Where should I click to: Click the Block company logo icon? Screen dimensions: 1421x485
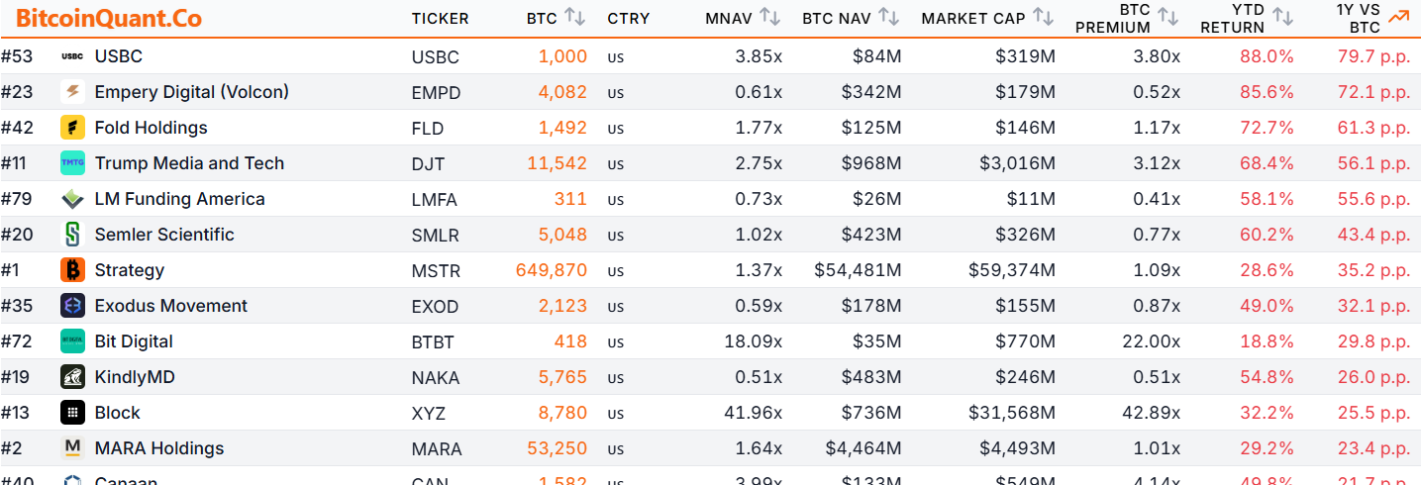(72, 413)
